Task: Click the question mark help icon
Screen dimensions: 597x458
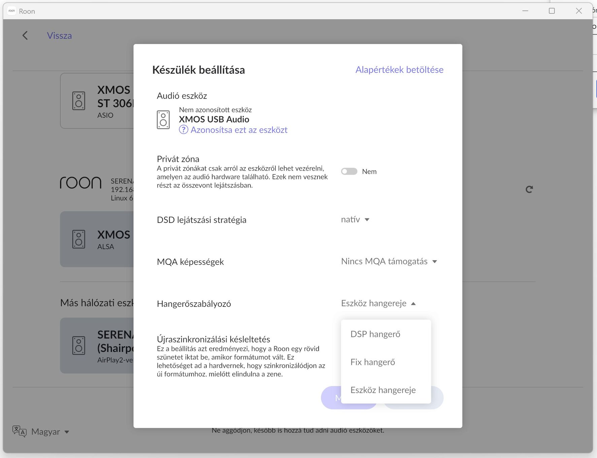Action: (184, 130)
